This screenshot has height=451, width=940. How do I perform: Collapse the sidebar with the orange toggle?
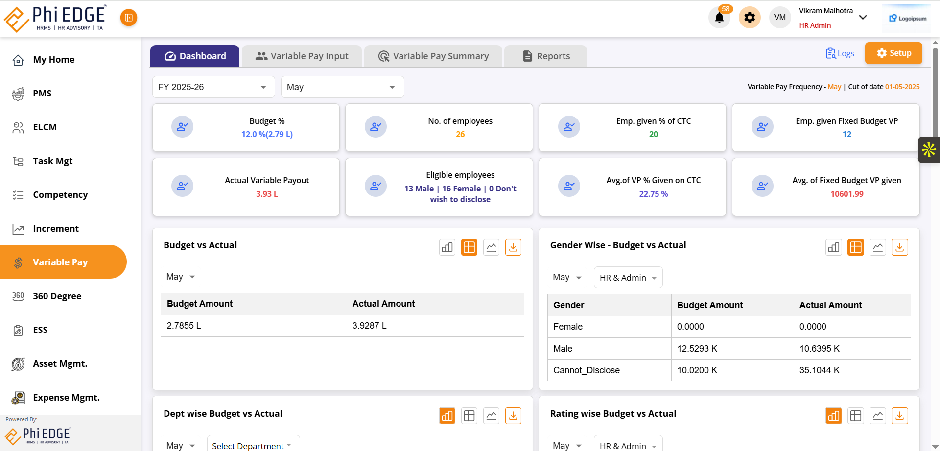[129, 18]
